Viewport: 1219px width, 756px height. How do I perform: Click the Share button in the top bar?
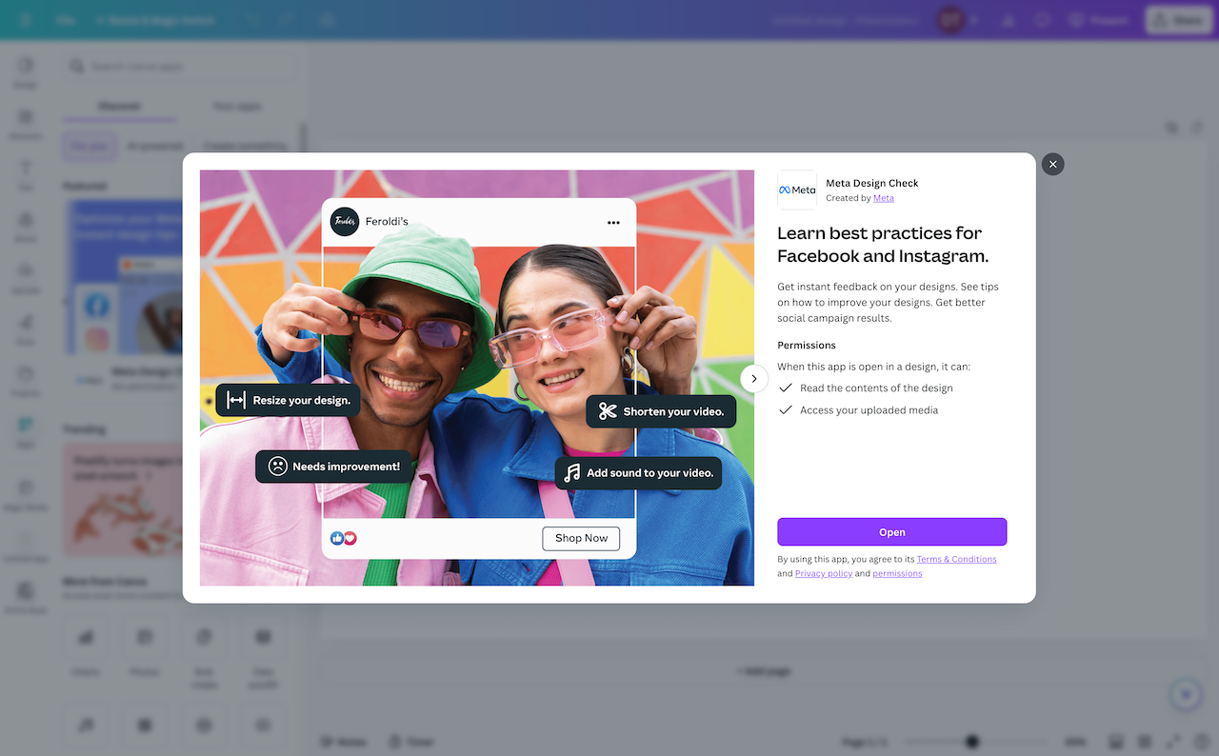coord(1178,20)
